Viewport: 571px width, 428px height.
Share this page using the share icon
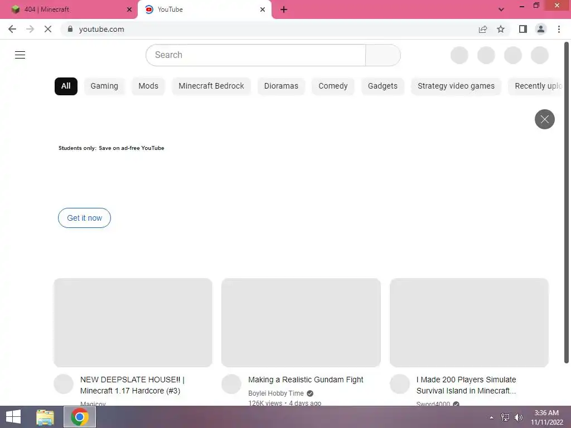coord(483,29)
